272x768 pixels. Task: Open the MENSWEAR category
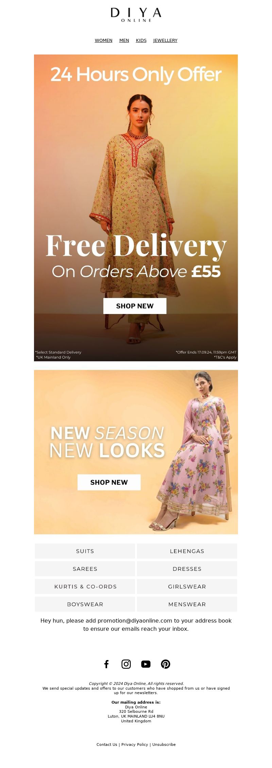(187, 604)
